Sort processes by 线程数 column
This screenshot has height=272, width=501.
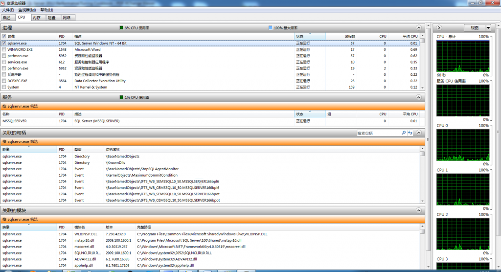[x=341, y=36]
